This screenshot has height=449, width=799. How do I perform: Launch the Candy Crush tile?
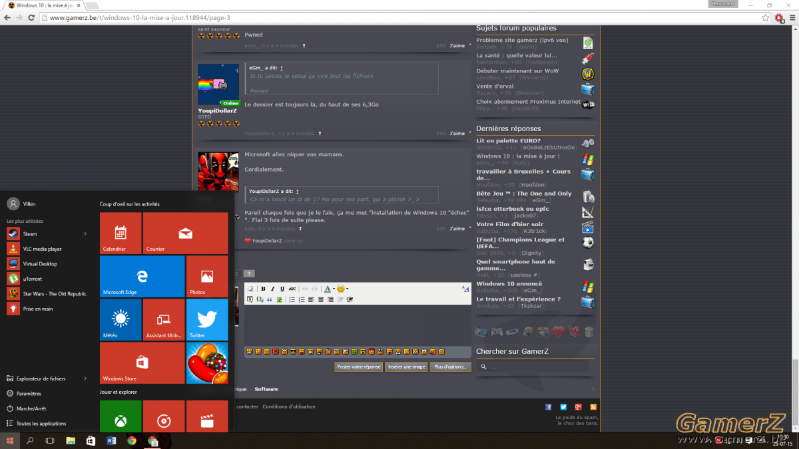207,363
